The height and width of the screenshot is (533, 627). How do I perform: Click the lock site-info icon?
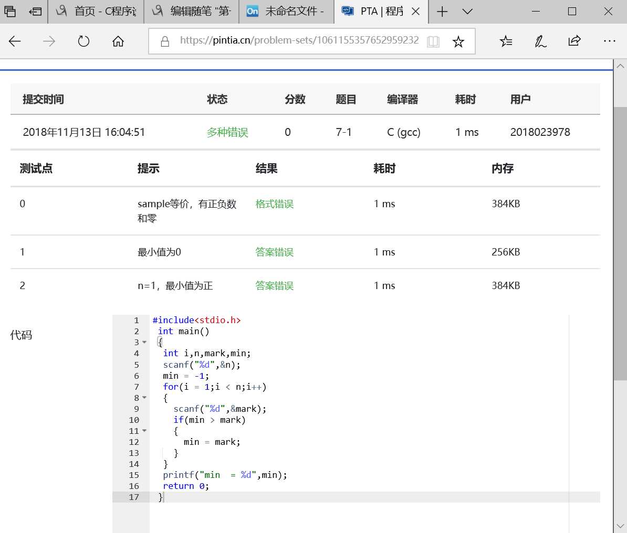pyautogui.click(x=165, y=41)
